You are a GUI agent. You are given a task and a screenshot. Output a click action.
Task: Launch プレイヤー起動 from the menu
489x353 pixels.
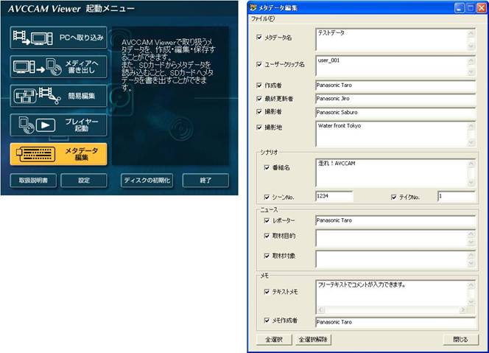58,125
